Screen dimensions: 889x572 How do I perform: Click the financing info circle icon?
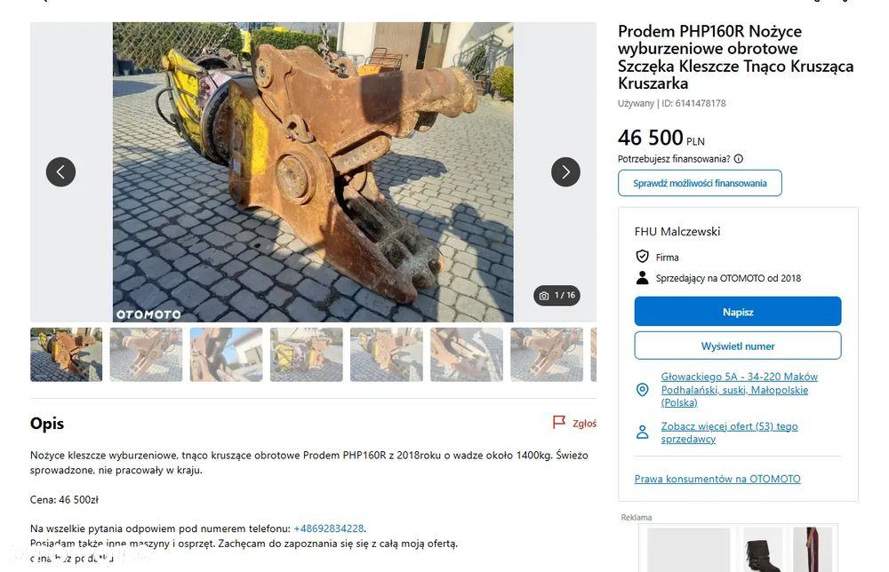pos(738,159)
